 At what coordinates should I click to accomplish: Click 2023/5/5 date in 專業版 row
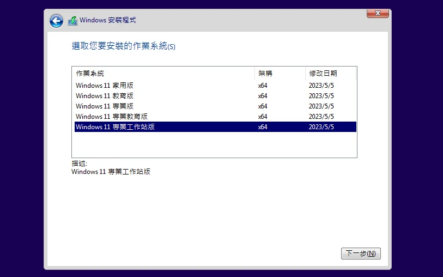coord(321,106)
